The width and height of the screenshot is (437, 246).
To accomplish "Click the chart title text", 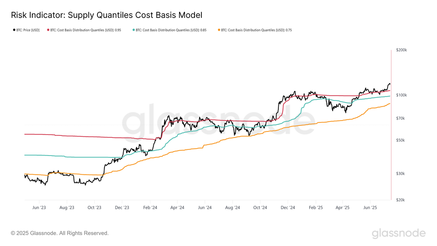I will tap(107, 15).
